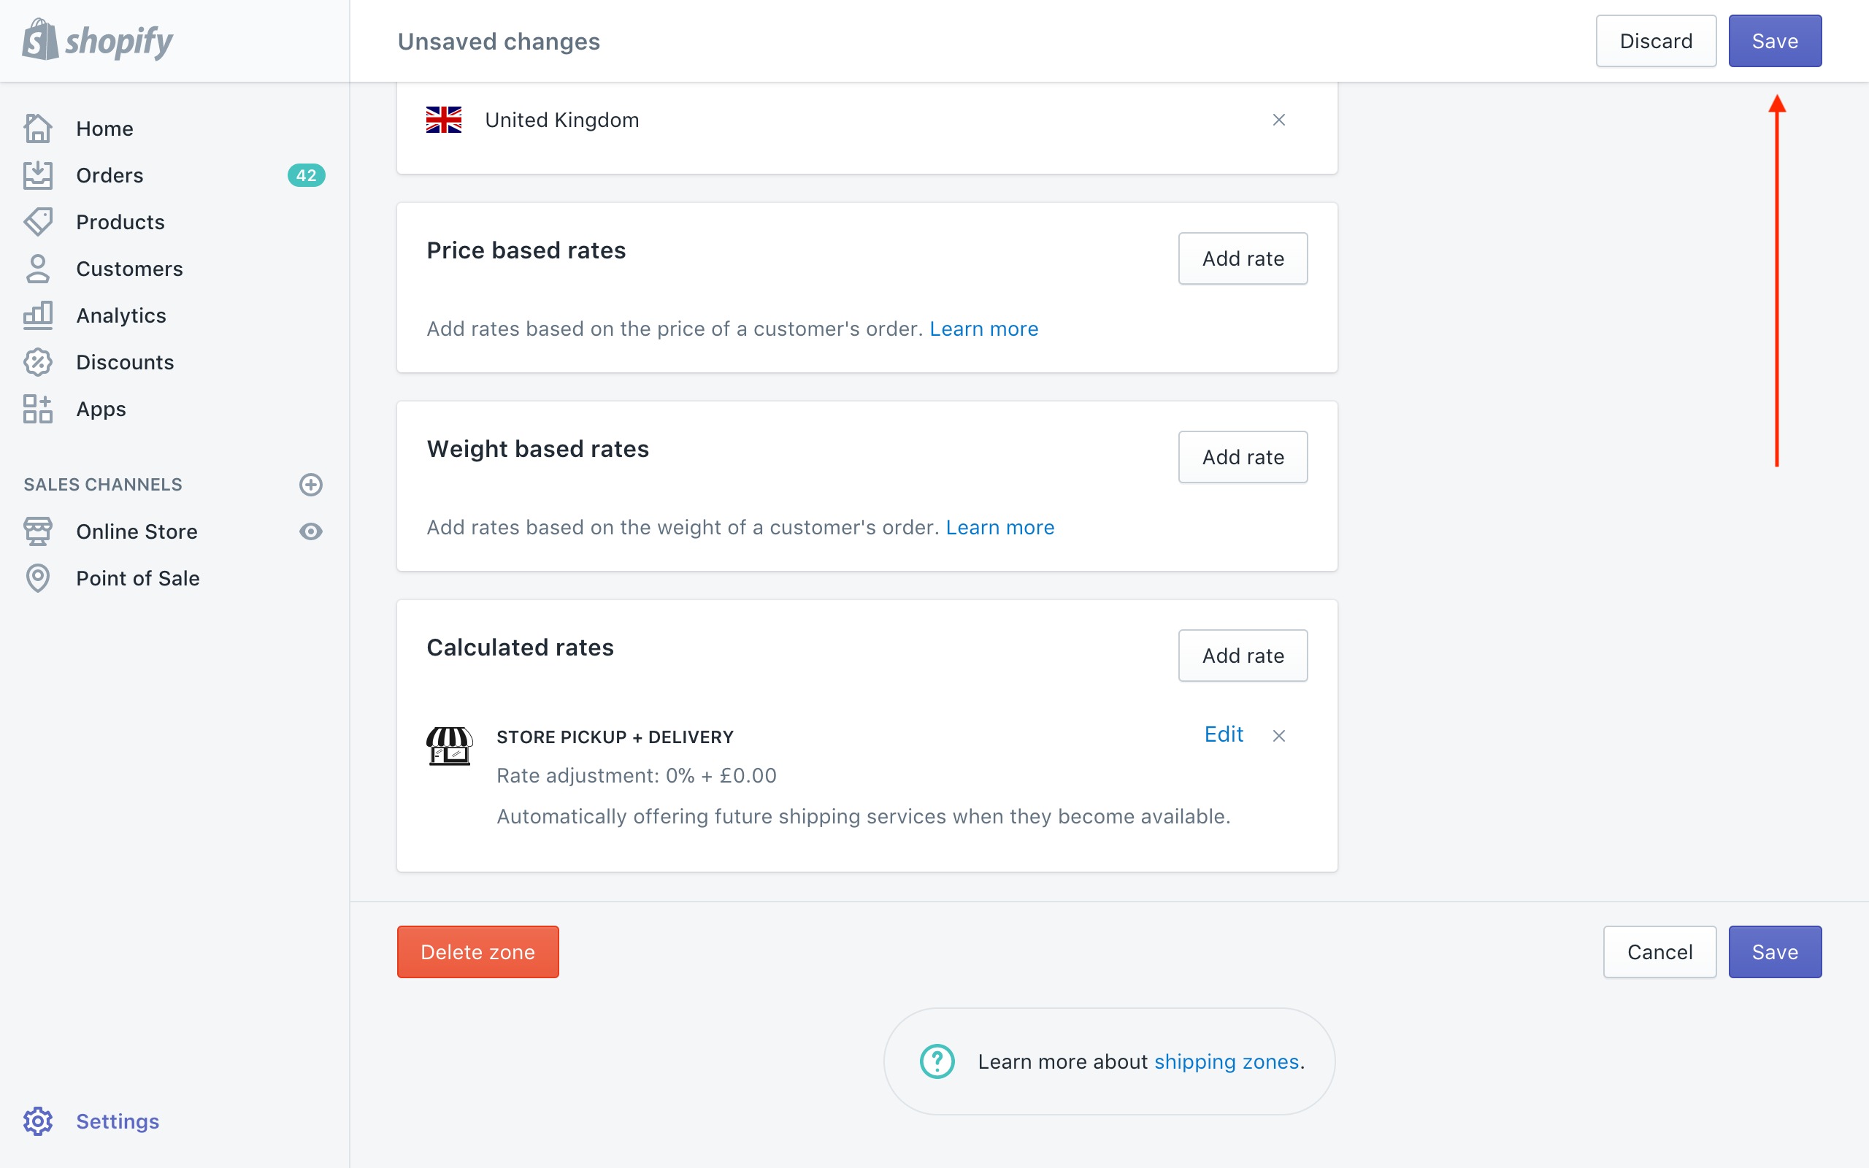This screenshot has height=1168, width=1869.
Task: Open Point of Sale channel
Action: click(137, 578)
